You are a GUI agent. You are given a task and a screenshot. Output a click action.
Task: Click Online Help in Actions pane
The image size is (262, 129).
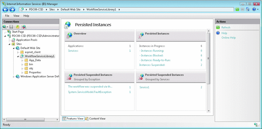pyautogui.click(x=228, y=38)
